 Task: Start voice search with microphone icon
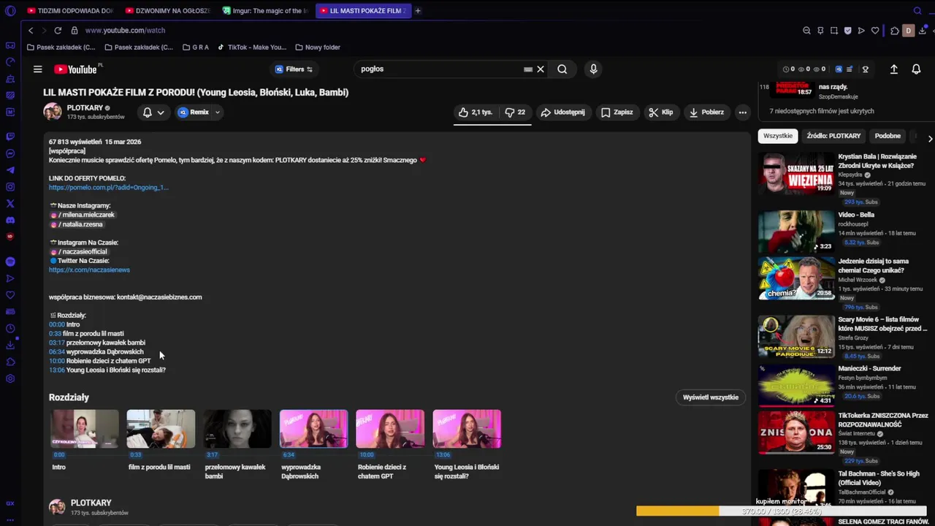(593, 69)
